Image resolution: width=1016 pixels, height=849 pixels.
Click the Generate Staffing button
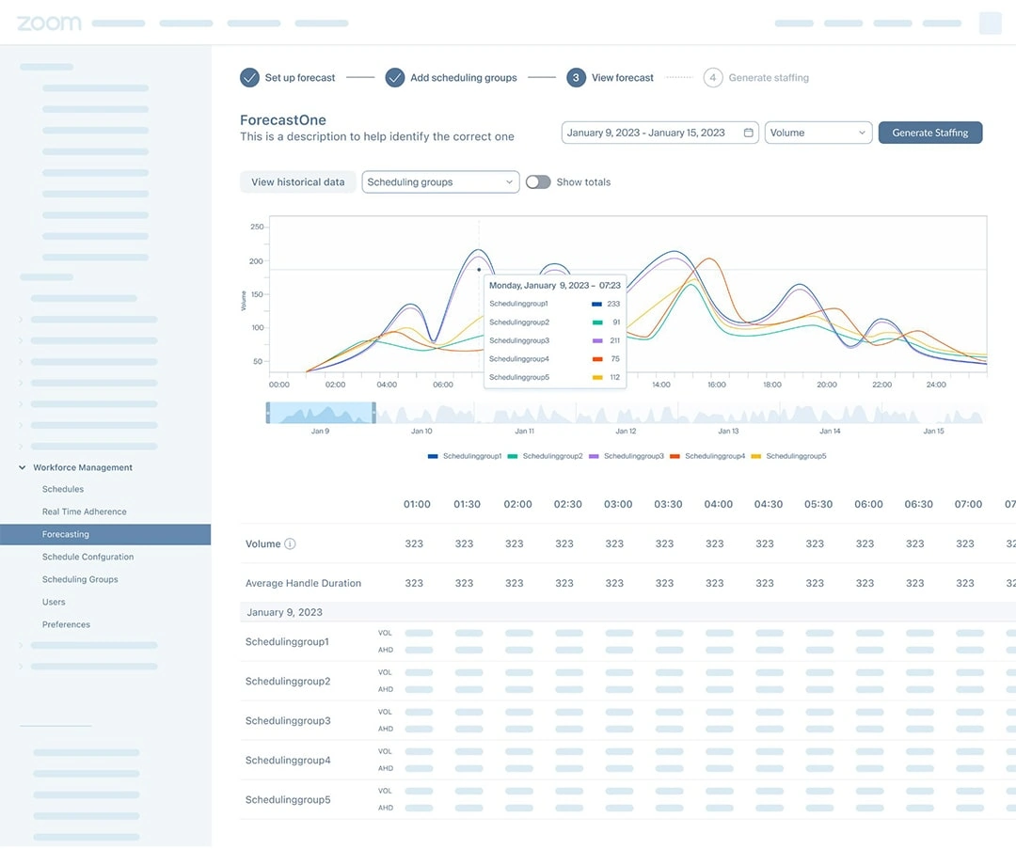click(929, 133)
